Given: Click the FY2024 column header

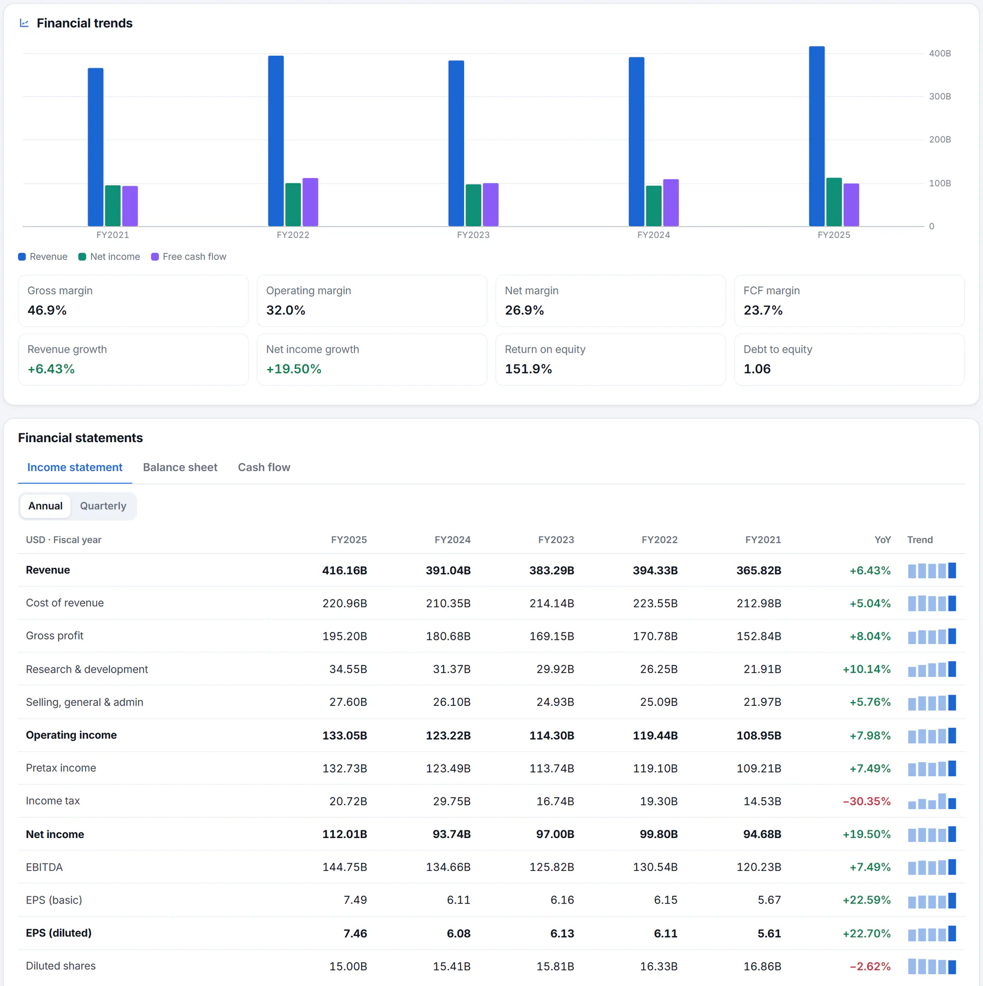Looking at the screenshot, I should [452, 540].
